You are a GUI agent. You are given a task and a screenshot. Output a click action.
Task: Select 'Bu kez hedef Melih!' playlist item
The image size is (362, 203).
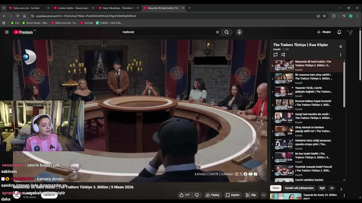click(307, 158)
